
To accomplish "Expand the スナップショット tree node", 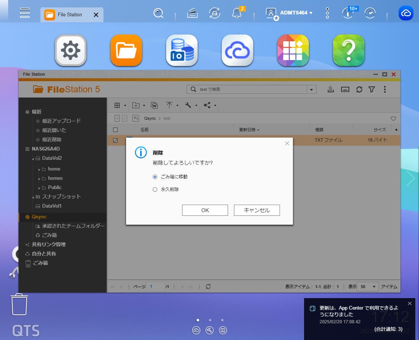I will pyautogui.click(x=33, y=197).
